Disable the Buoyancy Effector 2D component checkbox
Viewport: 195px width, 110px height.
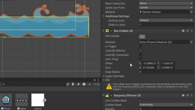click(x=111, y=95)
